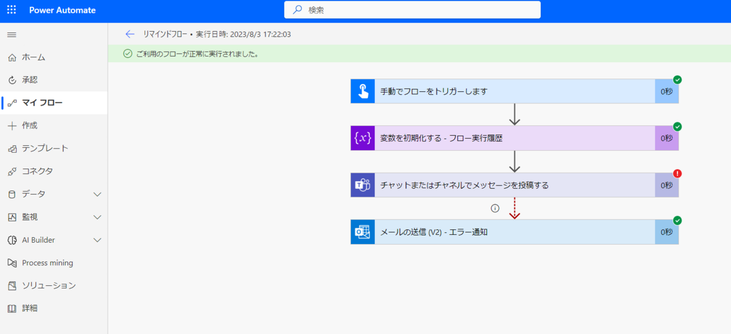Click the success banner checkmark icon
This screenshot has height=334, width=731.
coord(127,54)
